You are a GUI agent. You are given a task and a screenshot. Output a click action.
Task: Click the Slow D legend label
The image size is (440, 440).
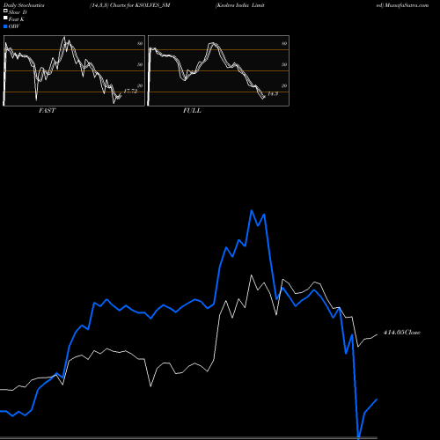18,12
